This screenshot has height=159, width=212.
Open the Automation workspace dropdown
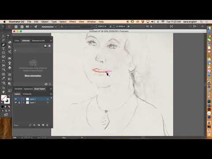(x=49, y=27)
